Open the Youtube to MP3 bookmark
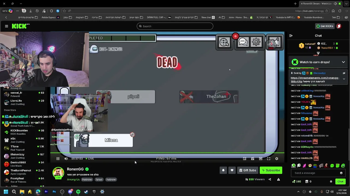350x196 pixels. pos(288,17)
